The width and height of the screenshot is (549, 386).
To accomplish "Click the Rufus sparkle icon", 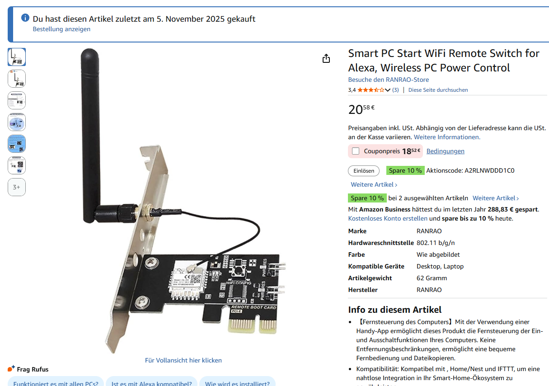I will 11,369.
